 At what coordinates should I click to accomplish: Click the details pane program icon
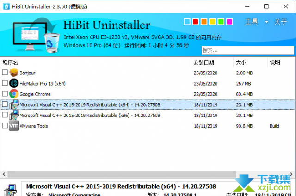10,190
